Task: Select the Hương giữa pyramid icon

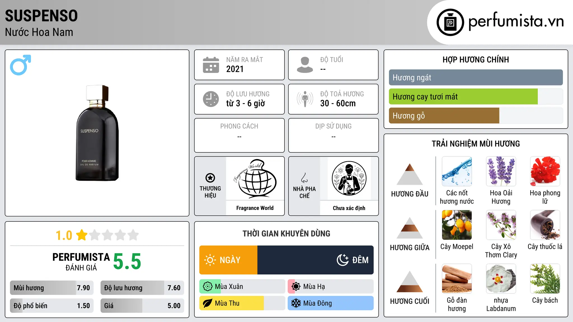Action: click(410, 228)
